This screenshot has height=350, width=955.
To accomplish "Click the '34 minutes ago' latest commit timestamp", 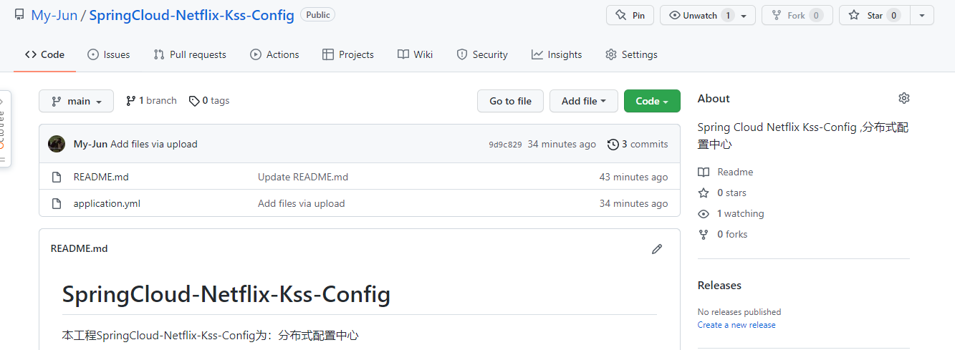I will click(562, 144).
